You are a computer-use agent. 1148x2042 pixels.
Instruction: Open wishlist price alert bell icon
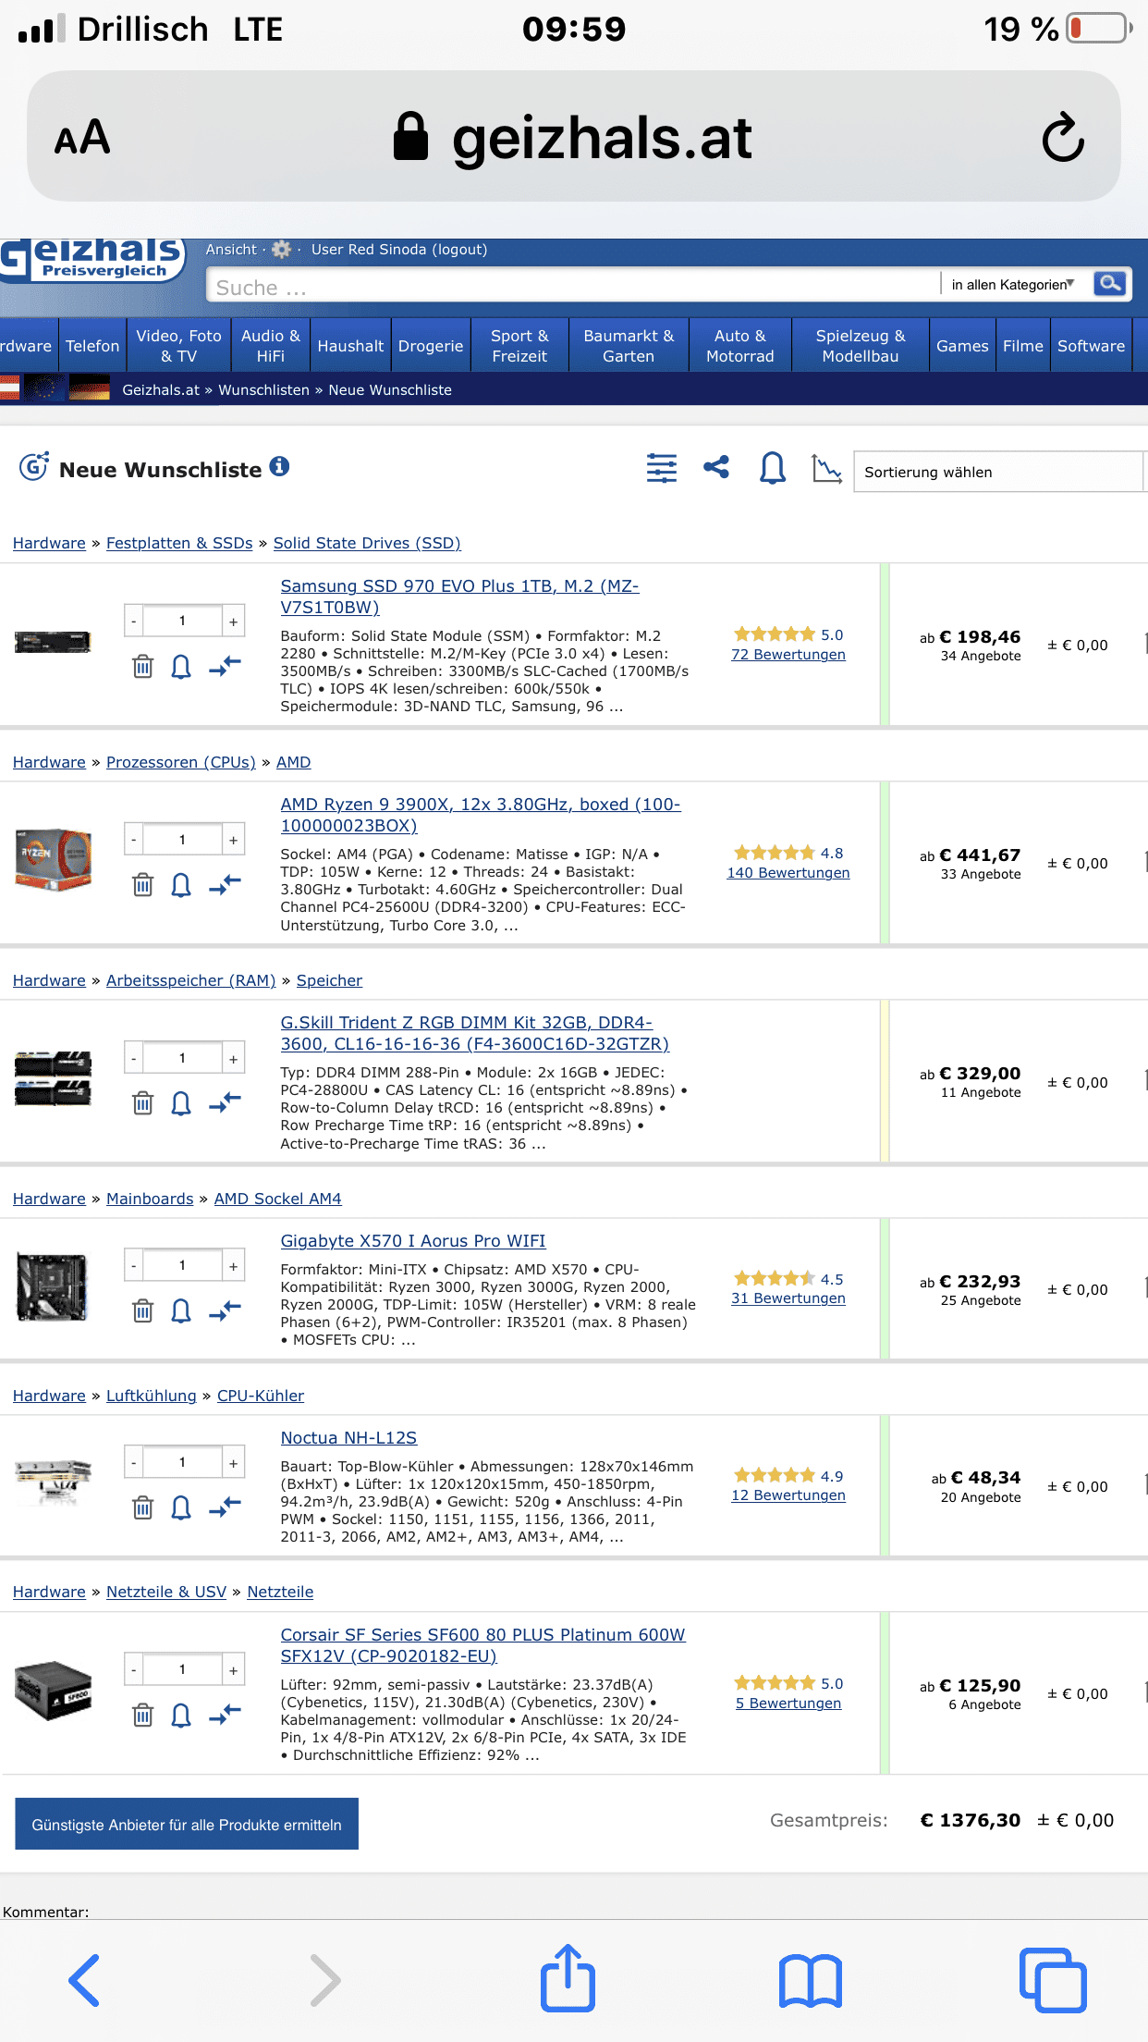(x=772, y=469)
